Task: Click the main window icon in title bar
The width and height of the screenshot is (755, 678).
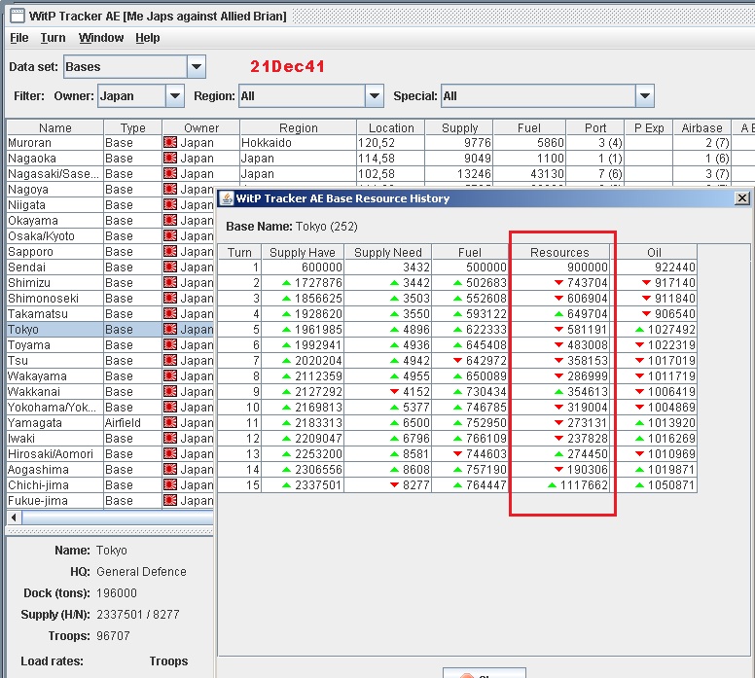Action: 18,16
